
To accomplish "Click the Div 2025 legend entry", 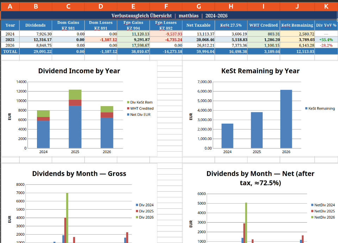I will coord(145,211).
